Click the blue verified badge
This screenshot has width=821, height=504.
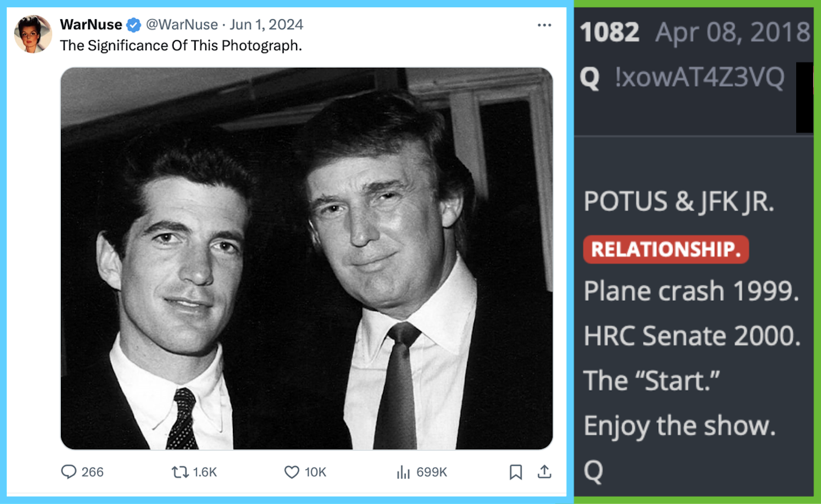[x=134, y=25]
